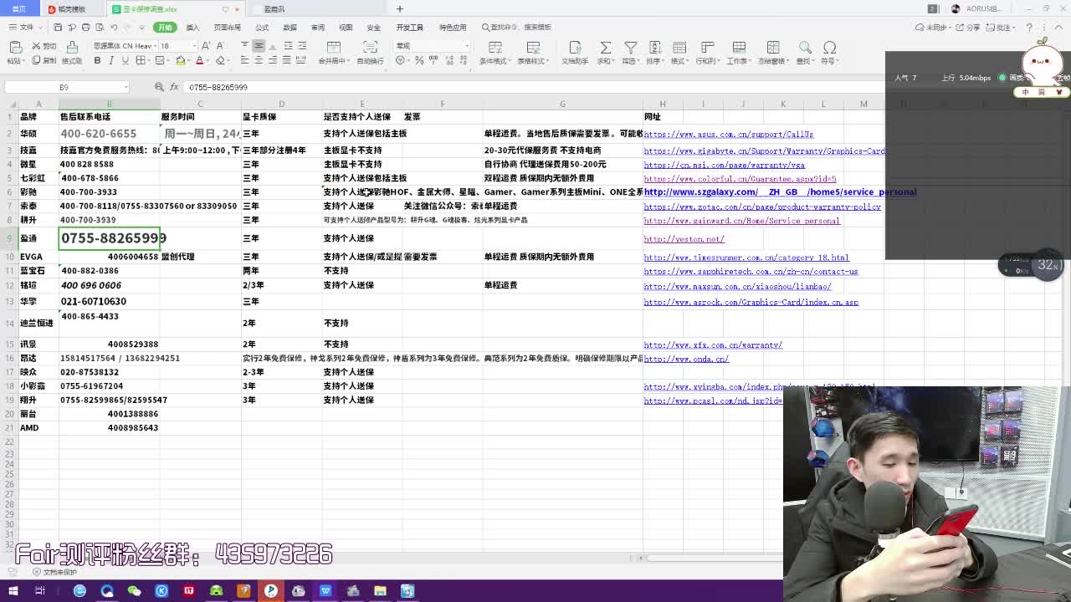The width and height of the screenshot is (1071, 602).
Task: Toggle left text alignment
Action: point(244,60)
